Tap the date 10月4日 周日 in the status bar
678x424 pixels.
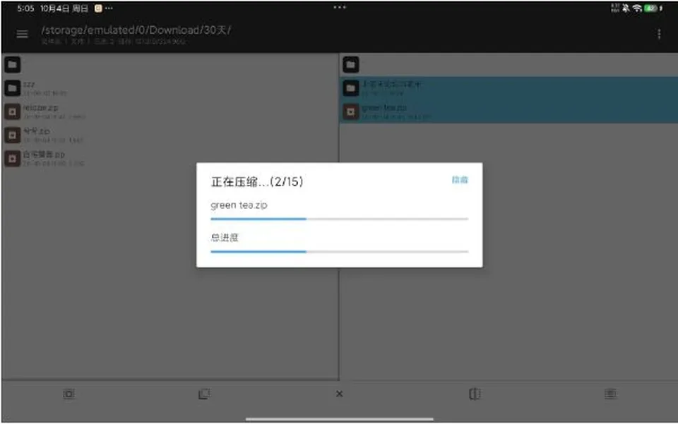pyautogui.click(x=64, y=8)
